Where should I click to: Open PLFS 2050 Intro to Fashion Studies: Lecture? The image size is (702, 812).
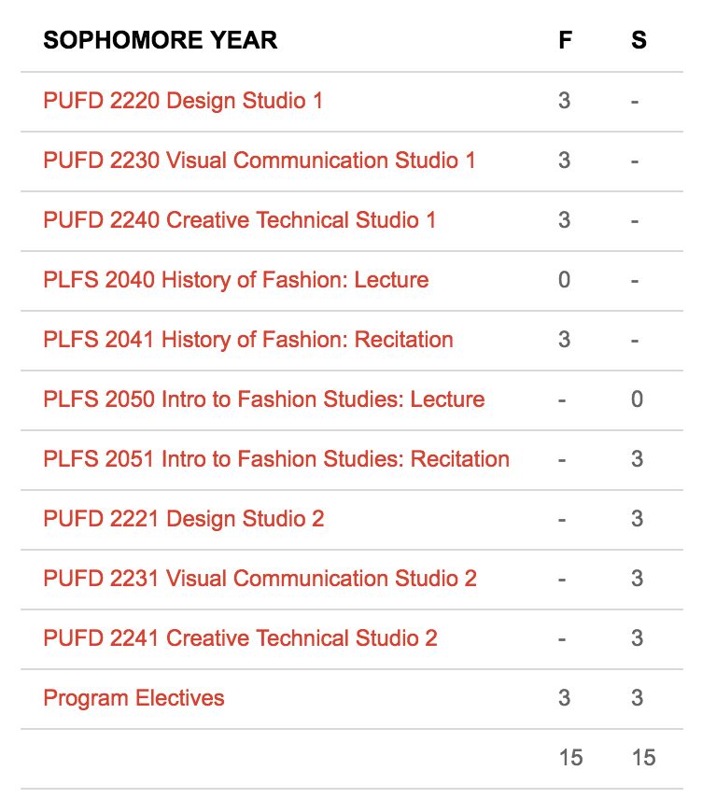(x=263, y=399)
